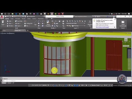Select the Window tool
Screen dimensions: 132x99
10,26
